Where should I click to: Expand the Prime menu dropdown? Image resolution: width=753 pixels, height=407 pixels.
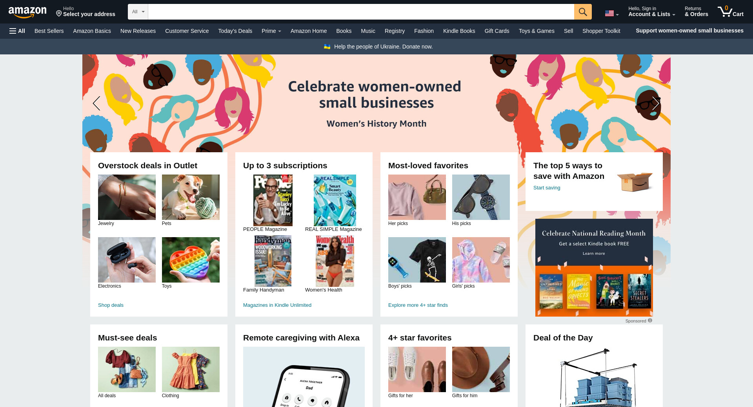(x=271, y=31)
